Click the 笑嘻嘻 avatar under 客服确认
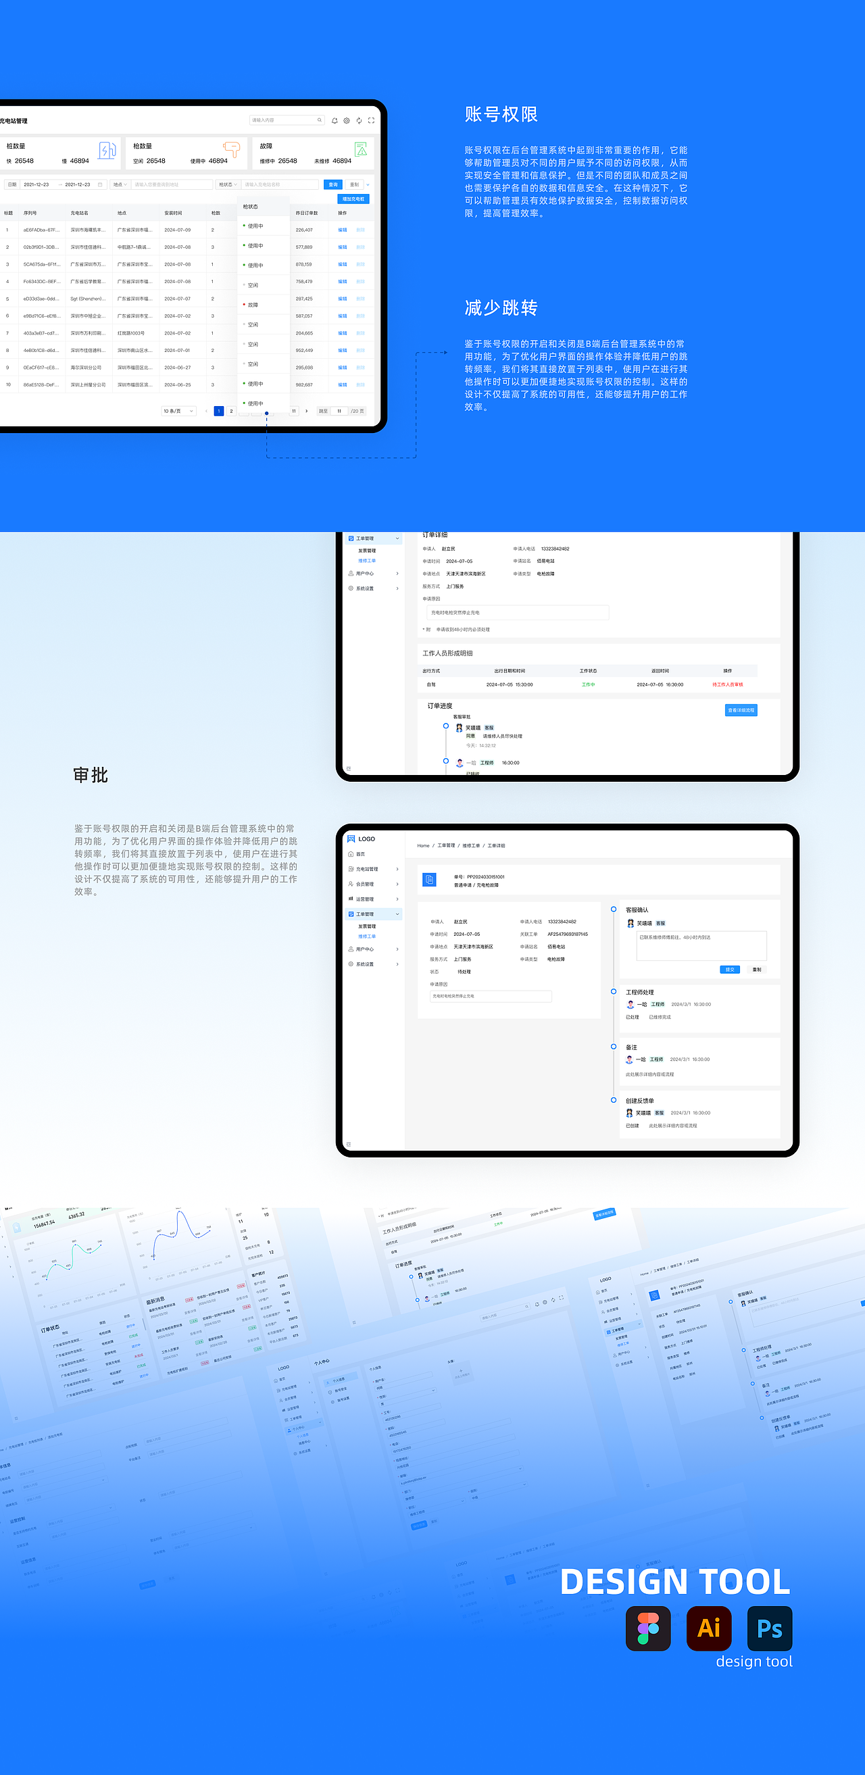Viewport: 865px width, 1775px height. point(630,924)
